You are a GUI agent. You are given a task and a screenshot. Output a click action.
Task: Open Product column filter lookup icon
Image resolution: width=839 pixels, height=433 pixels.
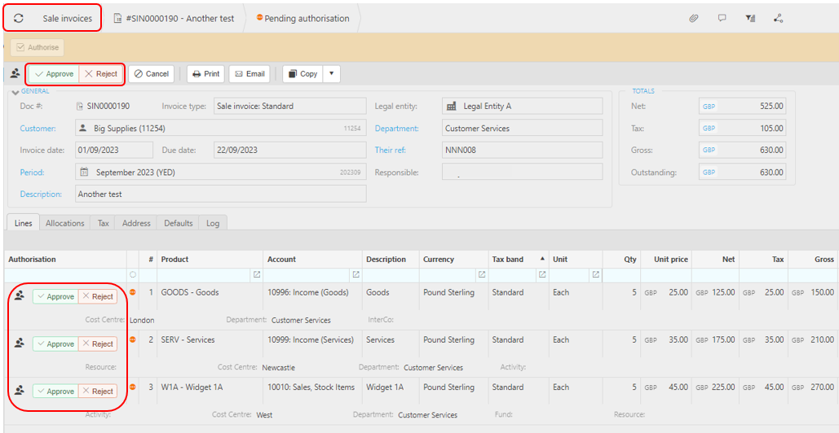click(x=256, y=274)
